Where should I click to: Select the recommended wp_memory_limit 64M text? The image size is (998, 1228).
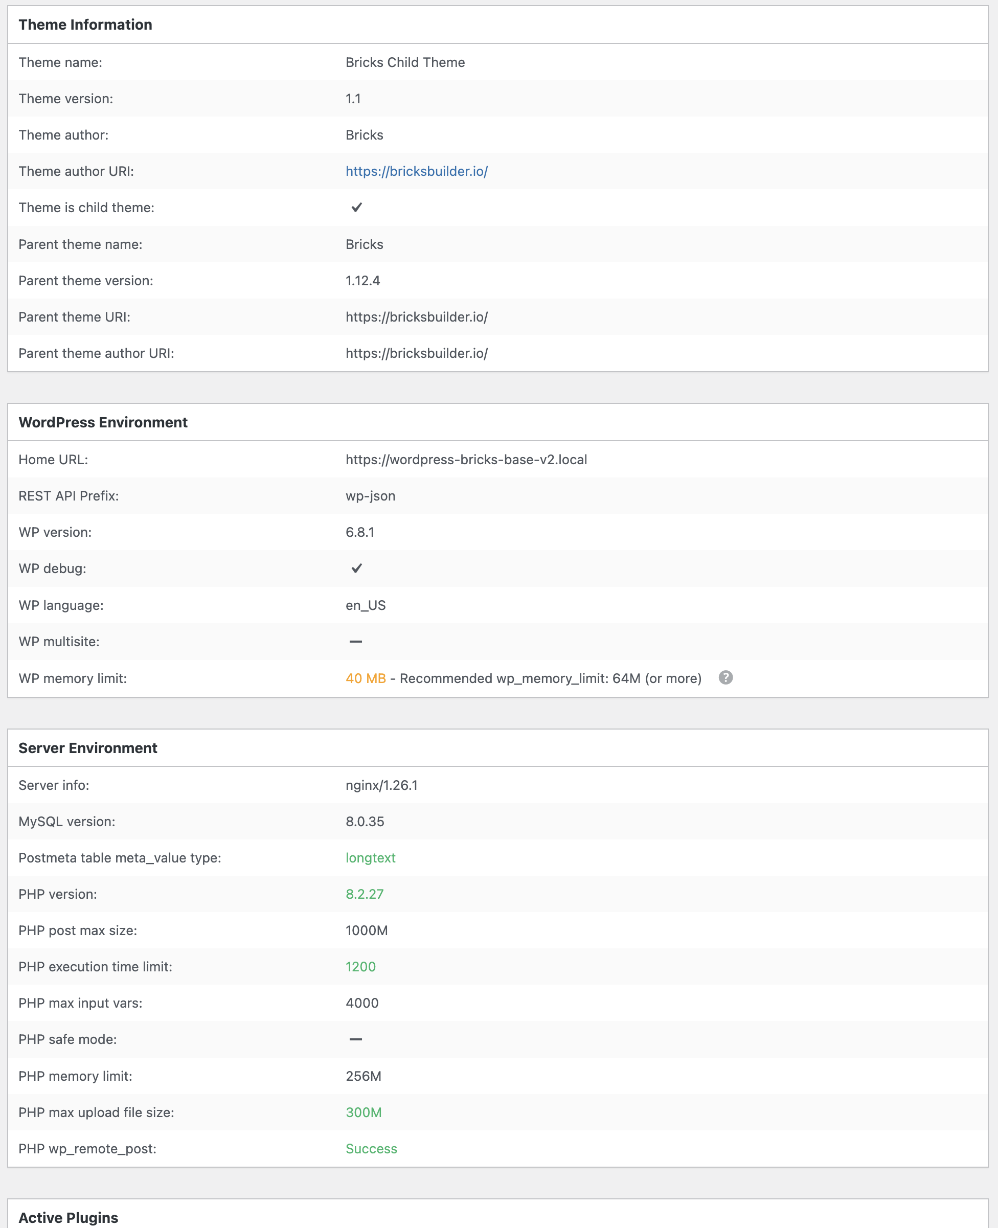pos(550,678)
